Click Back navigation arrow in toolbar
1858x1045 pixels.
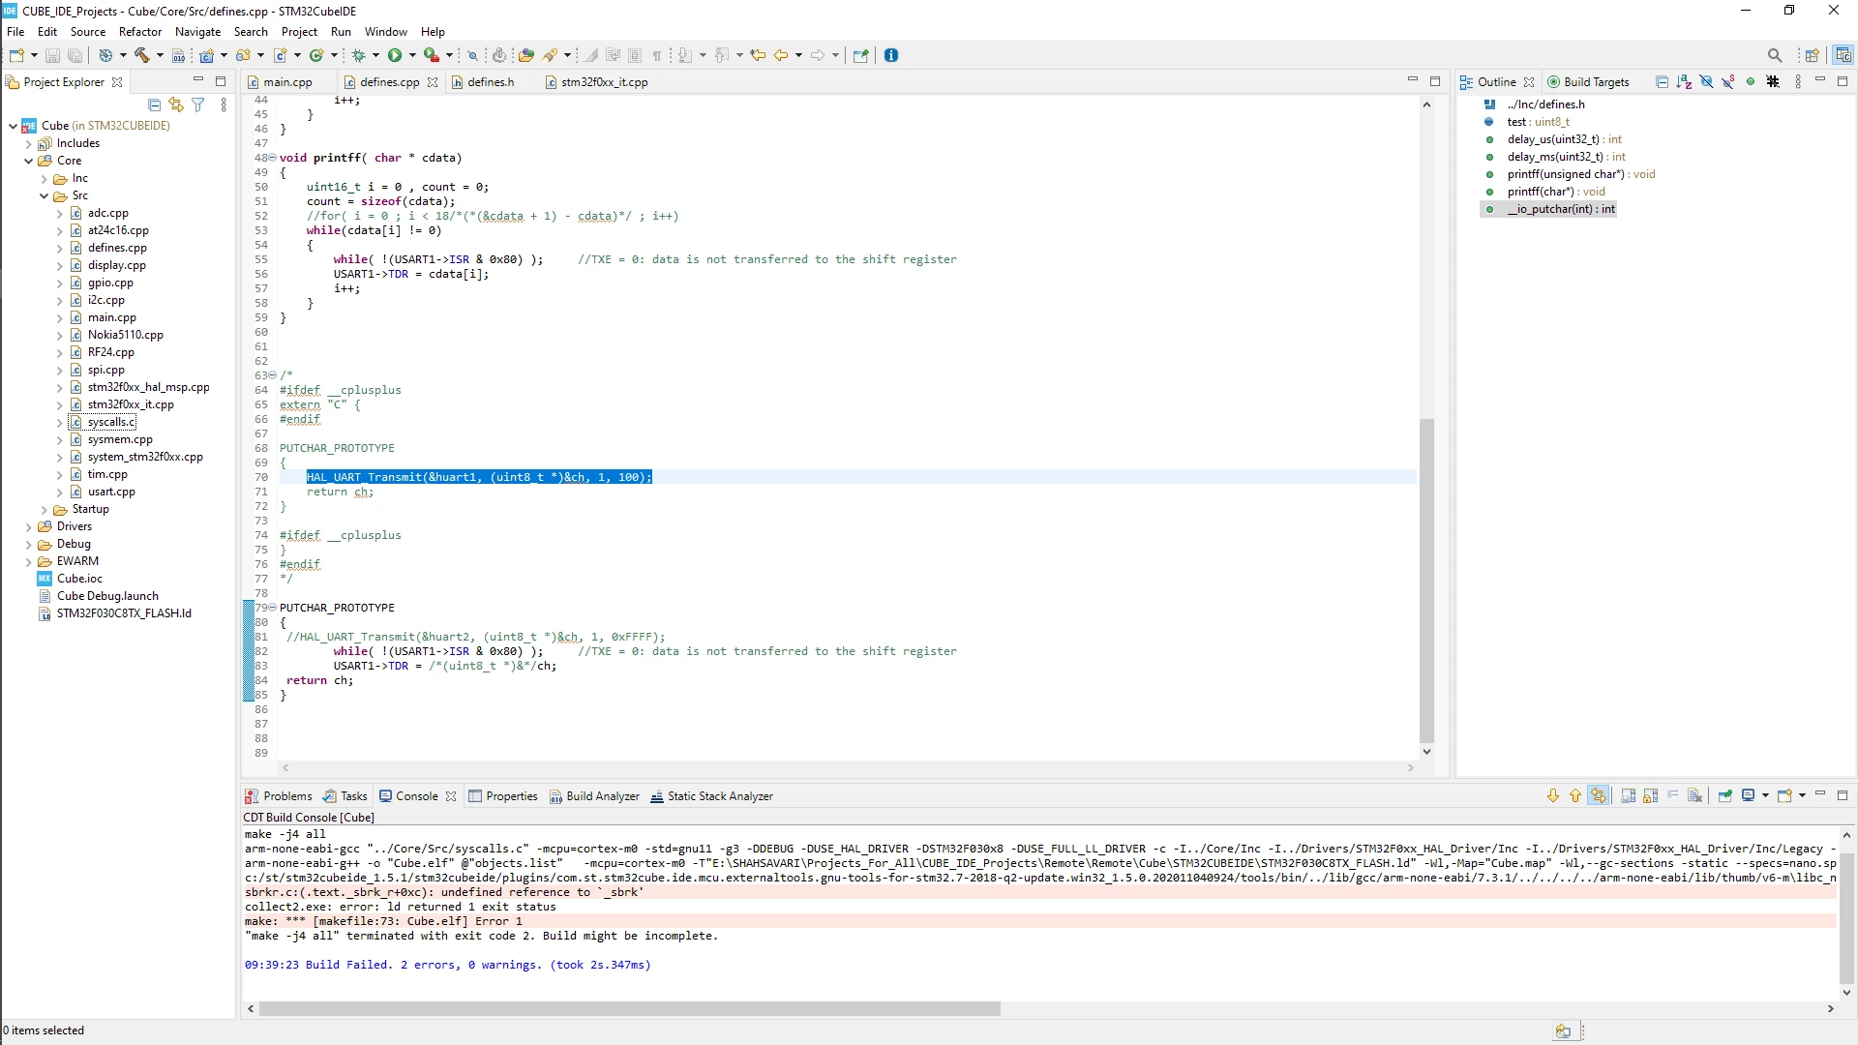coord(781,56)
